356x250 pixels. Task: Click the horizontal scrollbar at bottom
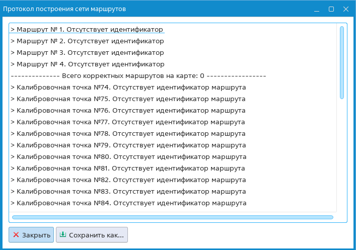point(172,217)
